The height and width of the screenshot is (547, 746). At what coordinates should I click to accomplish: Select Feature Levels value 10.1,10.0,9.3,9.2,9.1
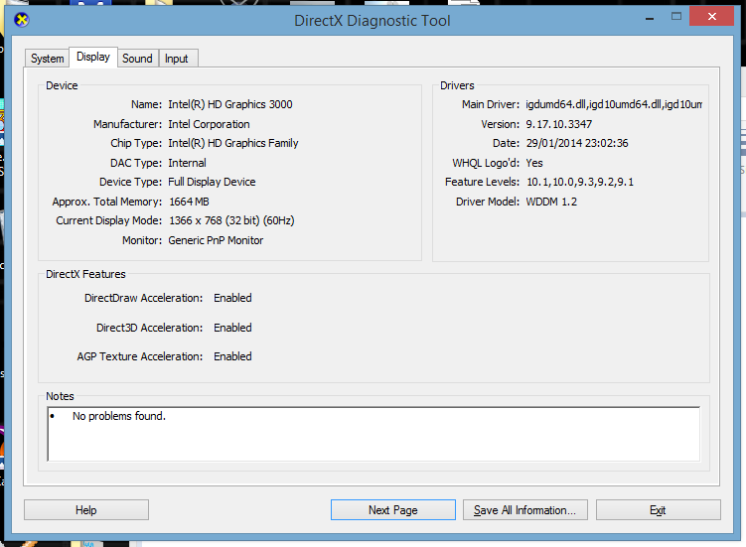pyautogui.click(x=580, y=183)
